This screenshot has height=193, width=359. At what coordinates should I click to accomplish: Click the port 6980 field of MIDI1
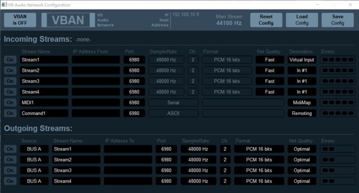click(x=134, y=103)
